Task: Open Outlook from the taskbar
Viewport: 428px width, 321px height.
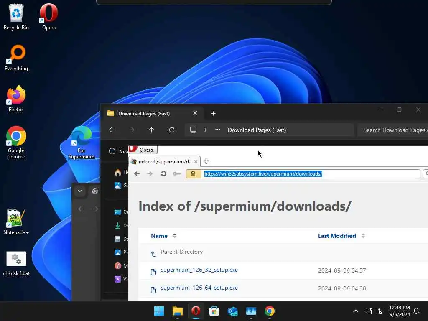Action: [x=232, y=311]
